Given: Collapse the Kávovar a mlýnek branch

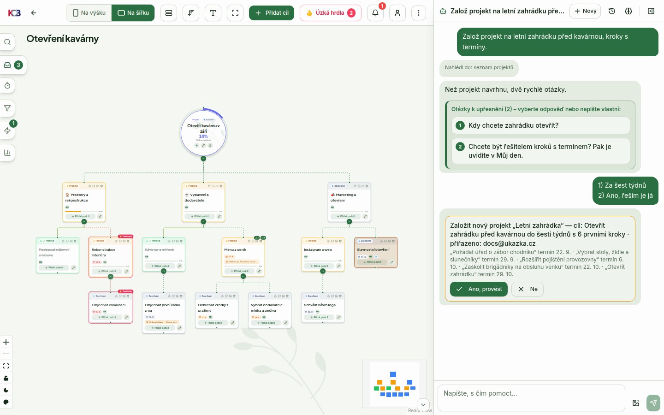Looking at the screenshot, I should coord(164,271).
